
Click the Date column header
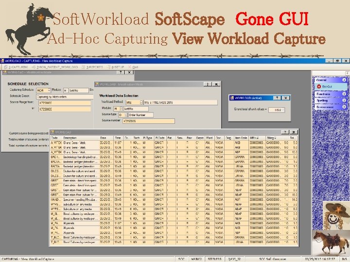pos(106,138)
